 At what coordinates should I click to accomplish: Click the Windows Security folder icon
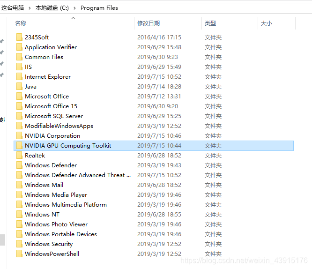[19, 244]
